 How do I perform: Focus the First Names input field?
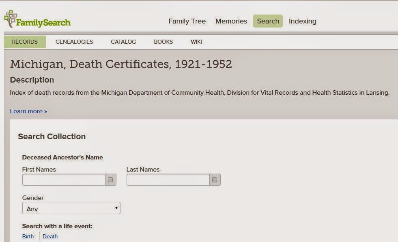(64, 180)
